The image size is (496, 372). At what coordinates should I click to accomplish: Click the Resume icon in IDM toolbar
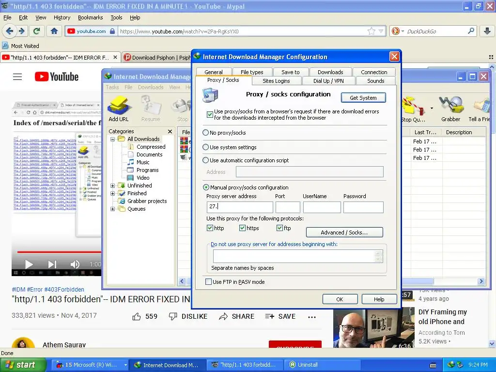[x=151, y=109]
